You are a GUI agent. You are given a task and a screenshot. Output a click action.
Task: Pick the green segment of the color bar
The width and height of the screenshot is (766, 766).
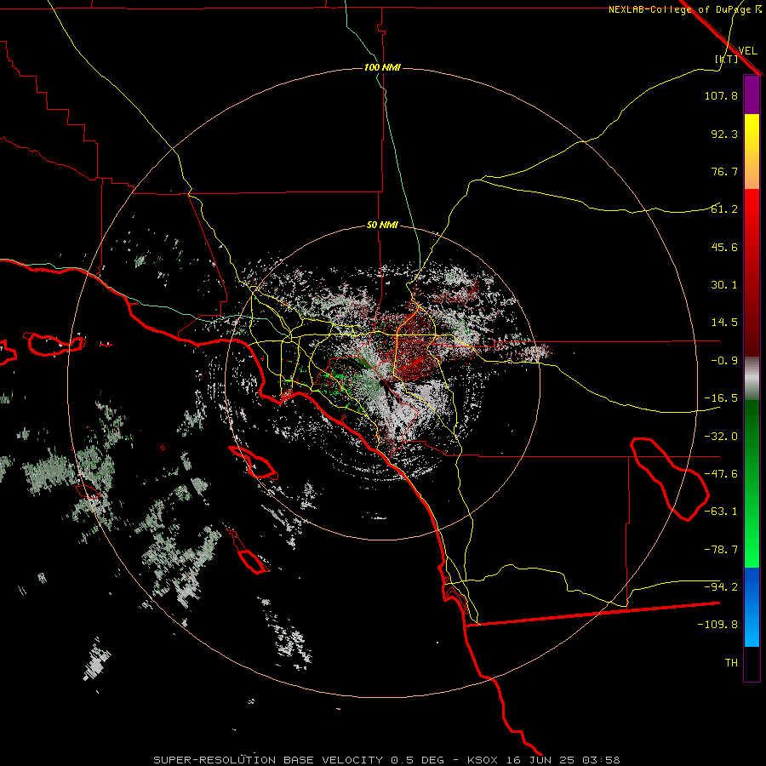tap(752, 483)
